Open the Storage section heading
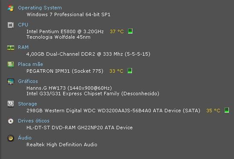 click(27, 104)
